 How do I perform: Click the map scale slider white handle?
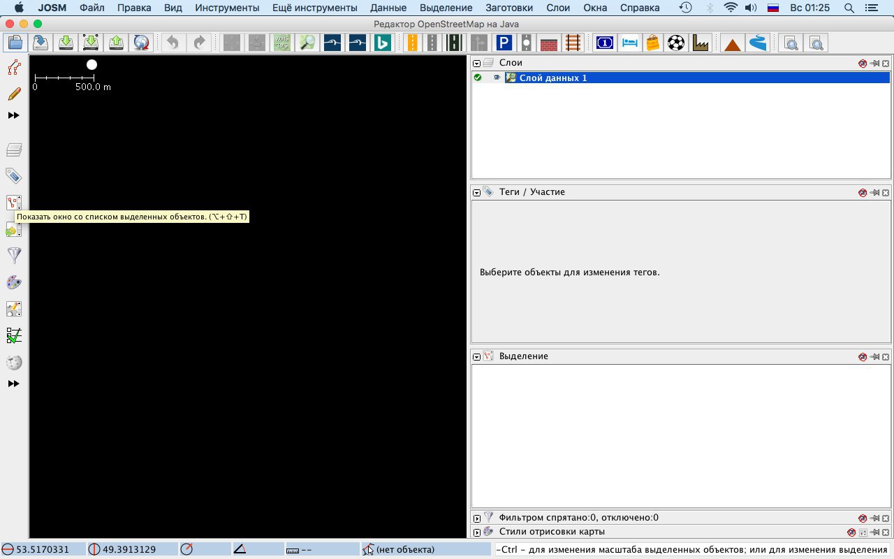point(91,64)
